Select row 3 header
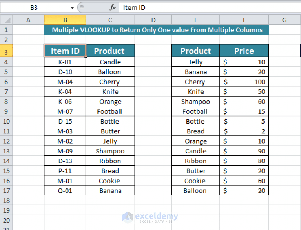 [6, 51]
